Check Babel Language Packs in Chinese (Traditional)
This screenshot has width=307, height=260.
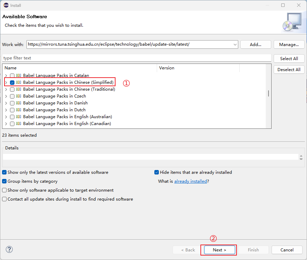(x=12, y=89)
